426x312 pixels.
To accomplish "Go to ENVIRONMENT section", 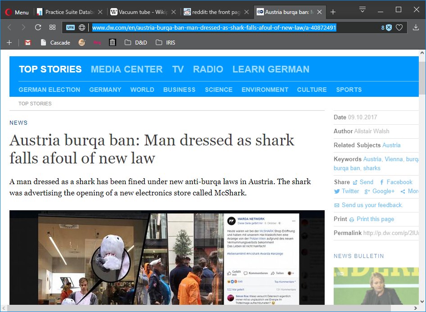I will pyautogui.click(x=265, y=90).
